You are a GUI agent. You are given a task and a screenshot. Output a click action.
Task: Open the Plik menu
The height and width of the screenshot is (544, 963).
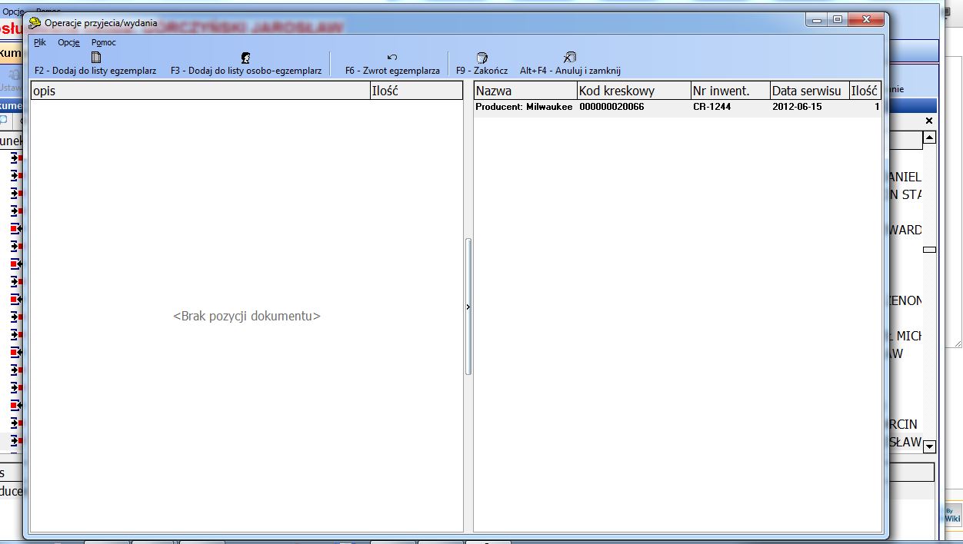click(40, 42)
